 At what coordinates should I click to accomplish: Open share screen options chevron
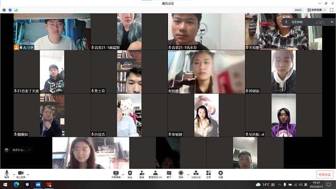(123, 175)
